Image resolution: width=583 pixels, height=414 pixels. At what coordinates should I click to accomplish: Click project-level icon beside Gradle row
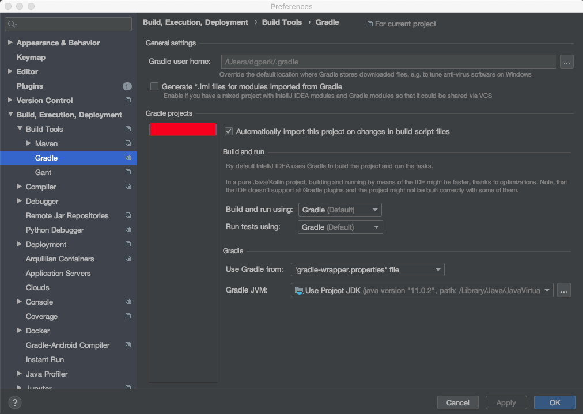(128, 158)
